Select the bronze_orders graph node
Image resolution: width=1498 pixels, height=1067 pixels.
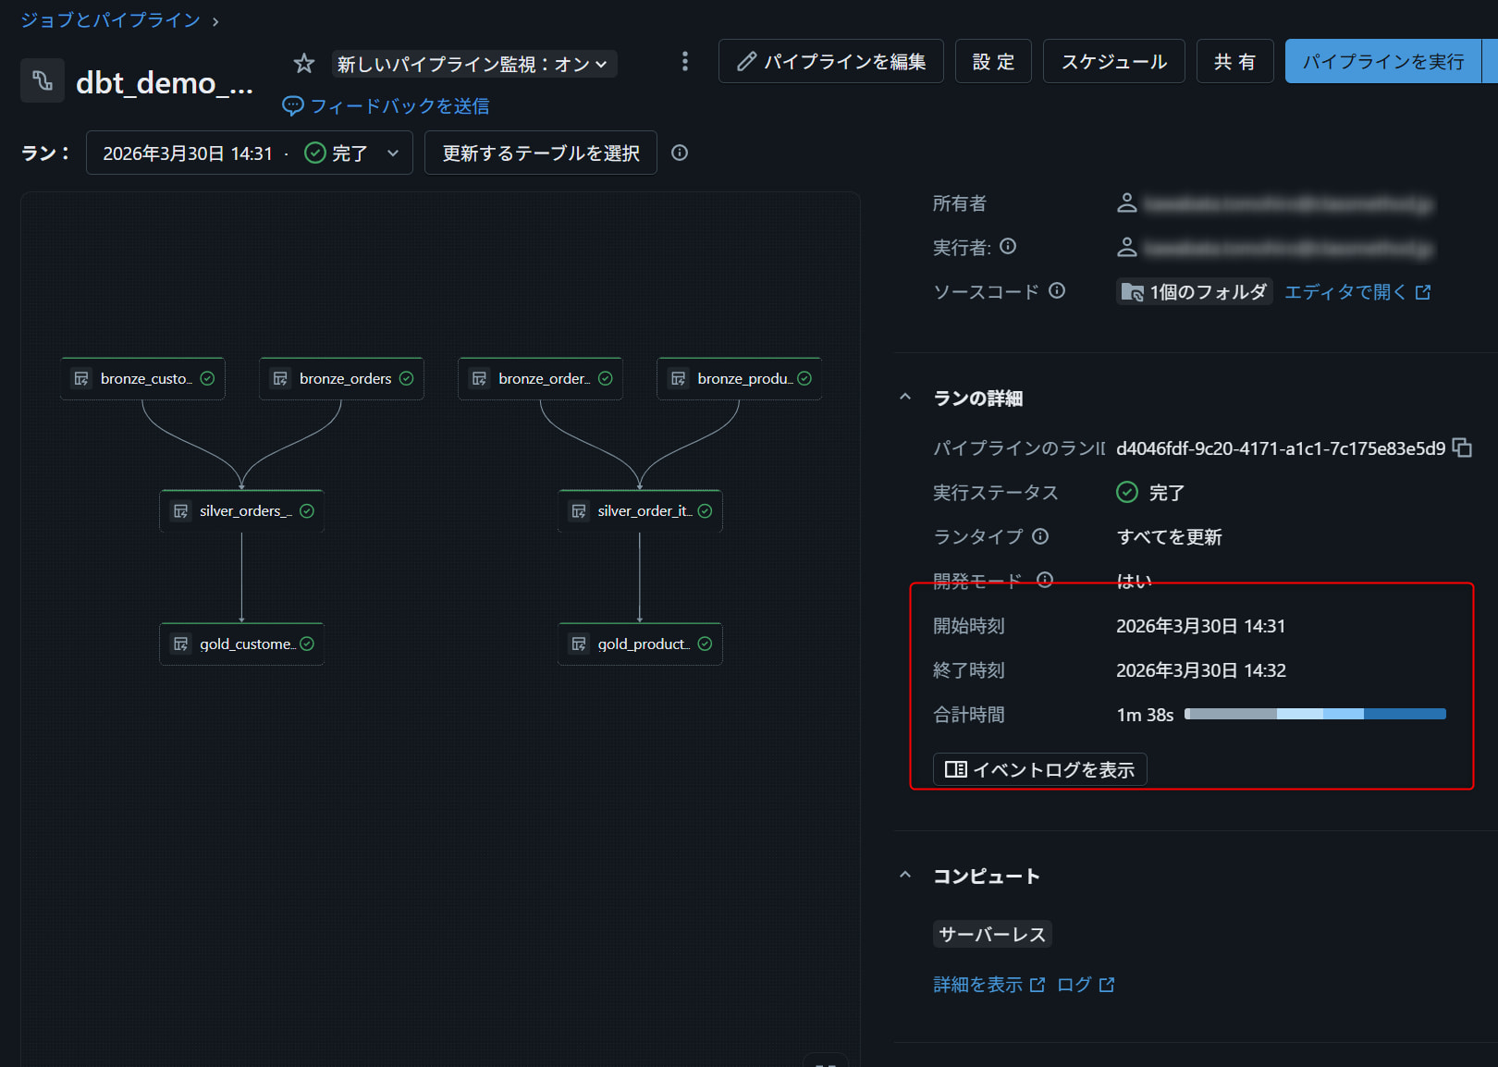coord(341,378)
